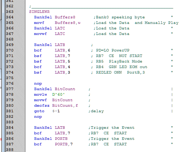The image size is (181, 152).
Task: Click 'movwf' instruction on line 367
Action: point(40,34)
